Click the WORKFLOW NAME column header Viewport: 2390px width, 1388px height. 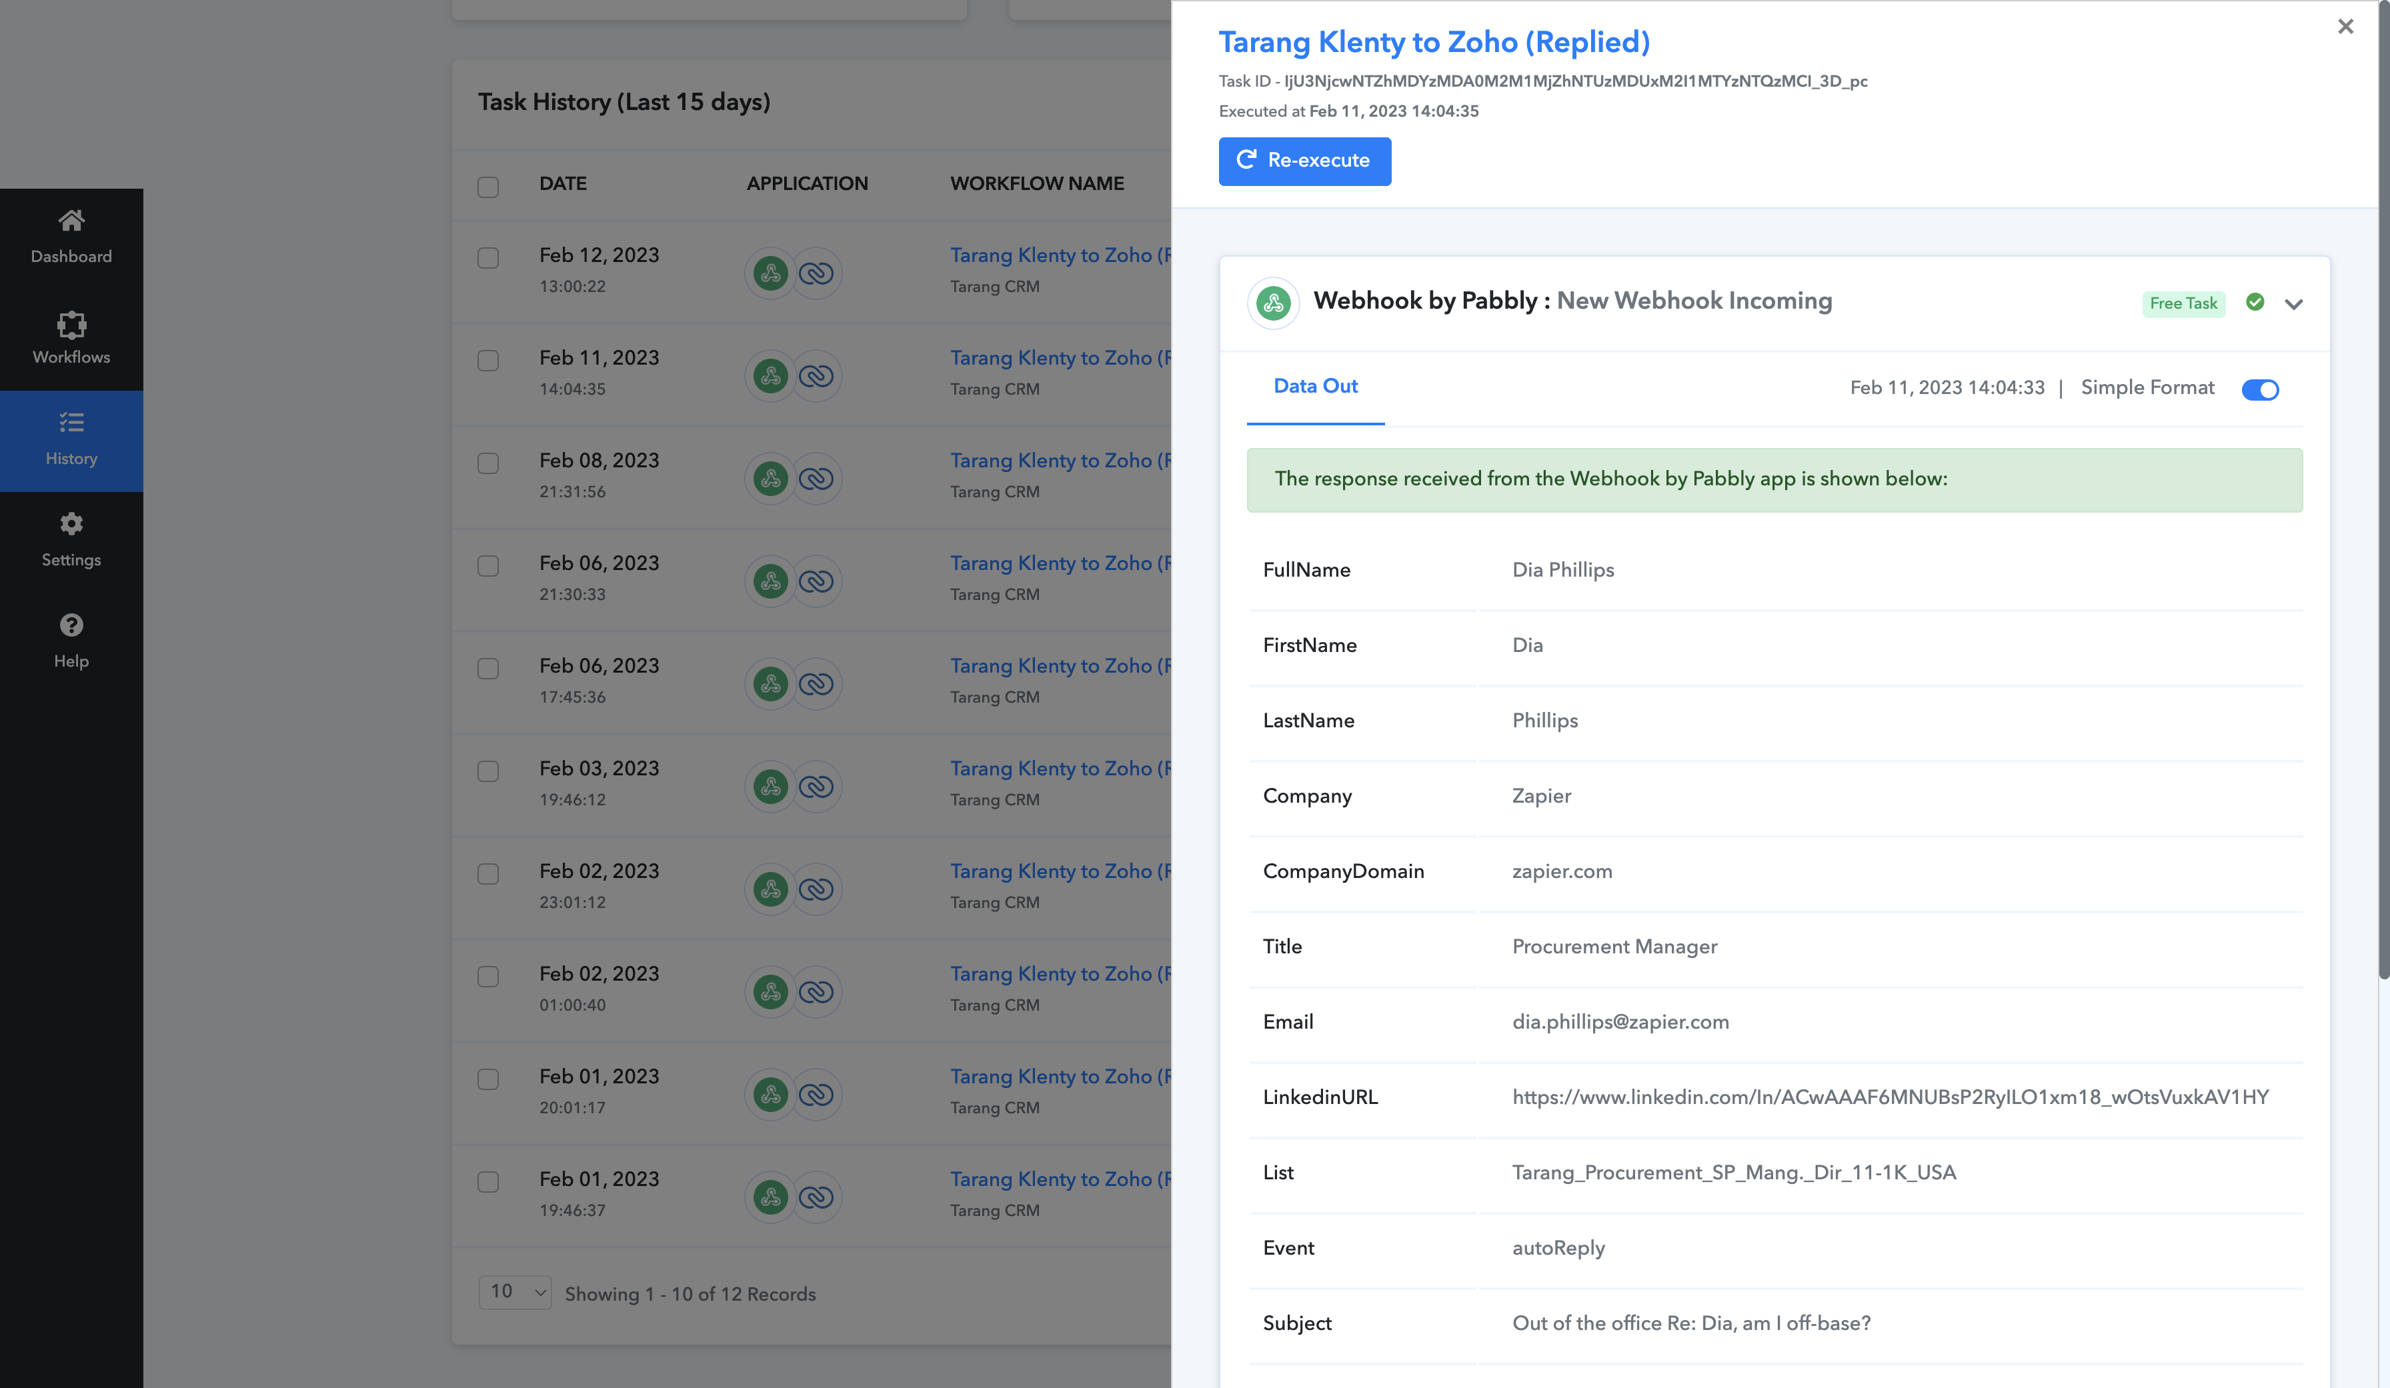tap(1038, 184)
